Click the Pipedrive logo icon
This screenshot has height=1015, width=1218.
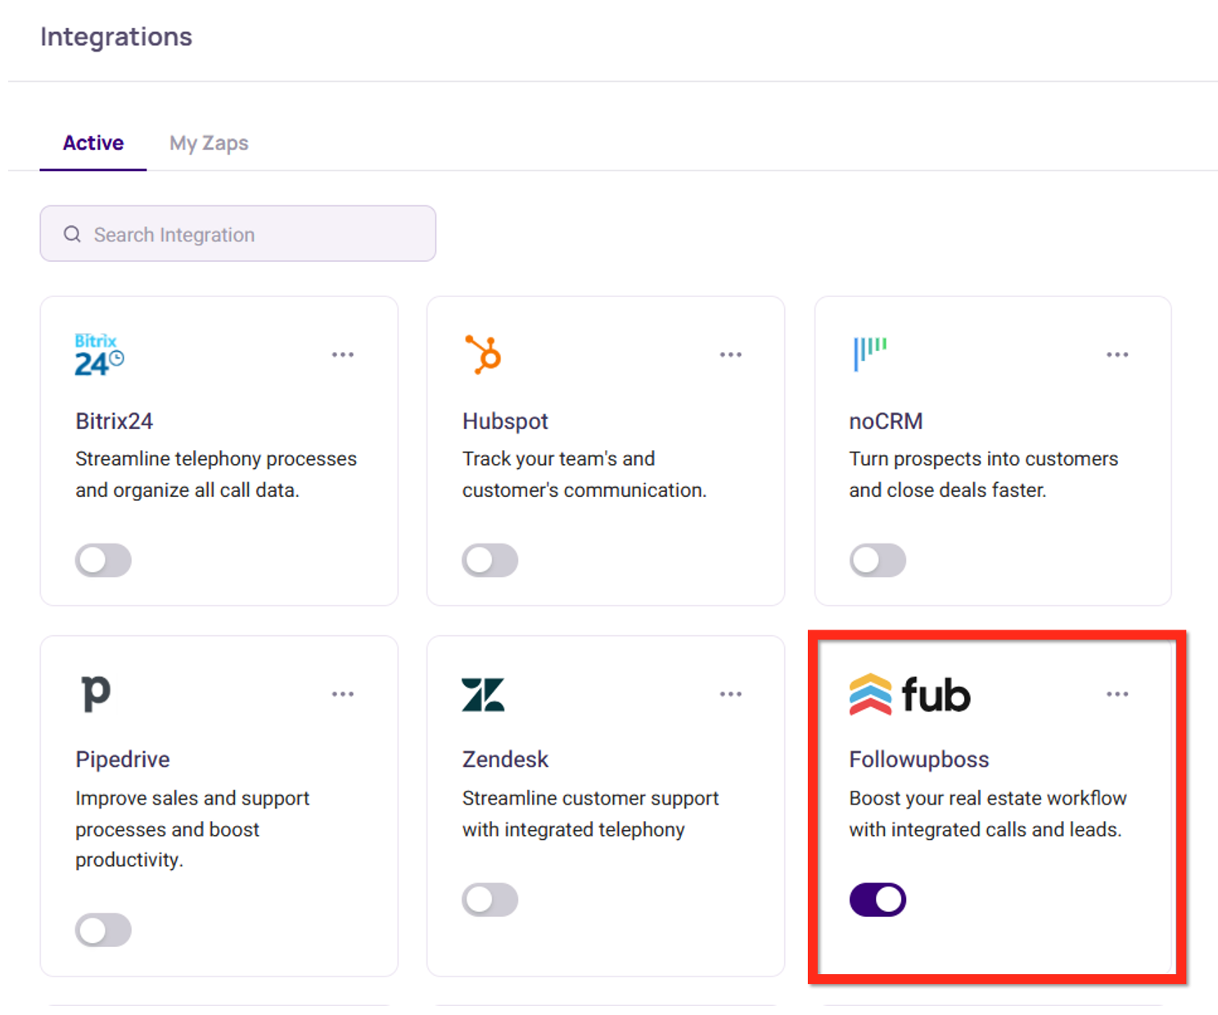tap(96, 693)
